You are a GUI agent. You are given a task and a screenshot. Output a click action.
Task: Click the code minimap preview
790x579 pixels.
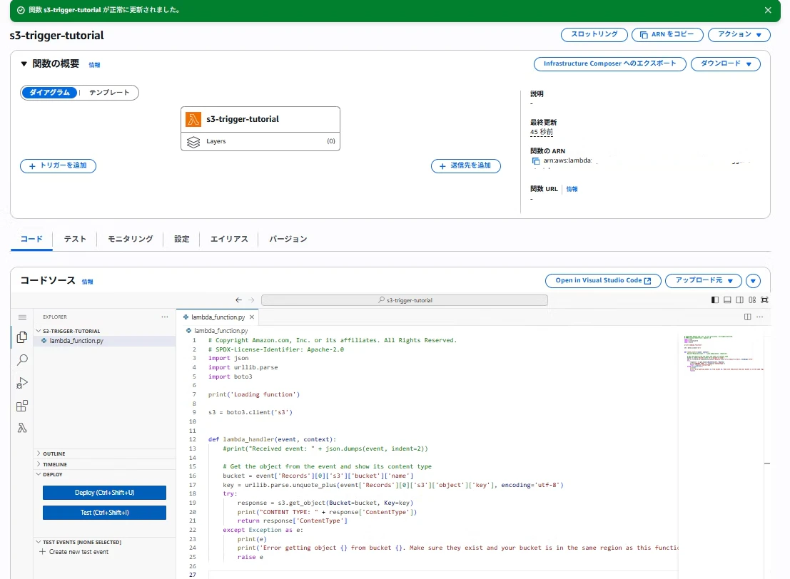tap(722, 353)
